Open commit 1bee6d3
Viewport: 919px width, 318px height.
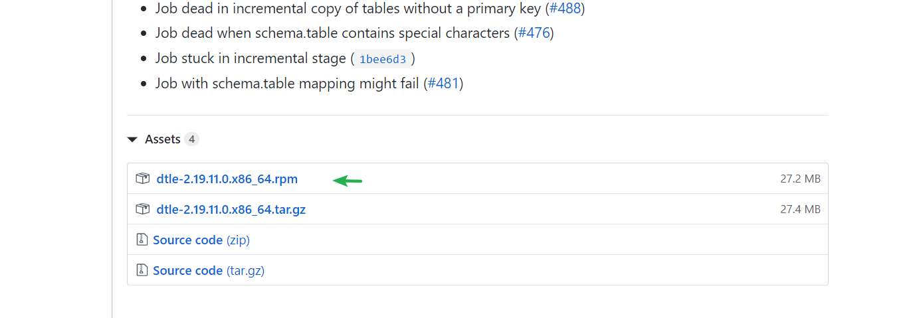pos(382,59)
